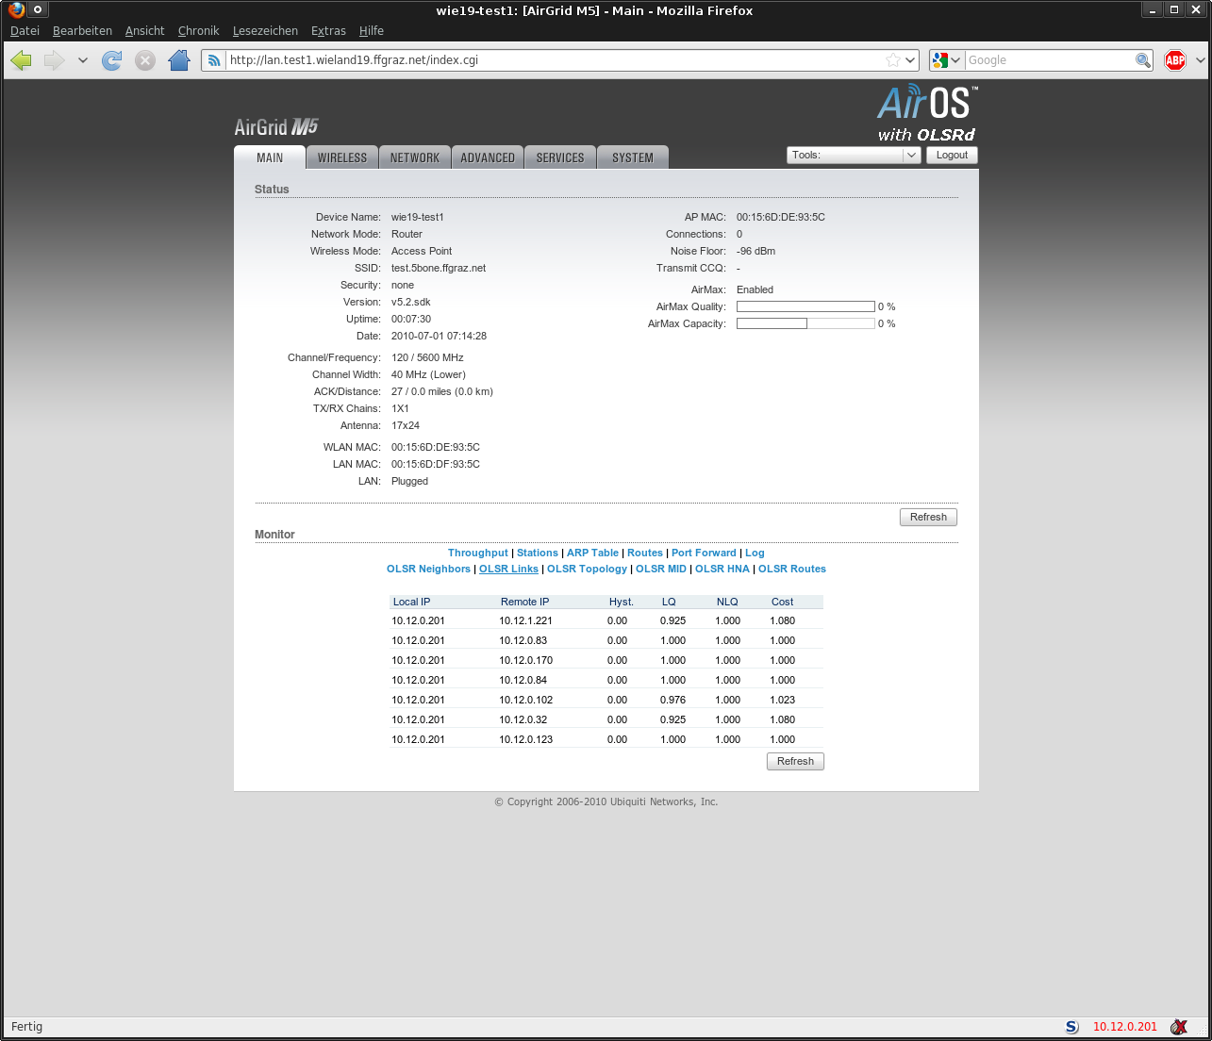Image resolution: width=1212 pixels, height=1041 pixels.
Task: Click the Adblock Plus ABP icon
Action: 1174,60
